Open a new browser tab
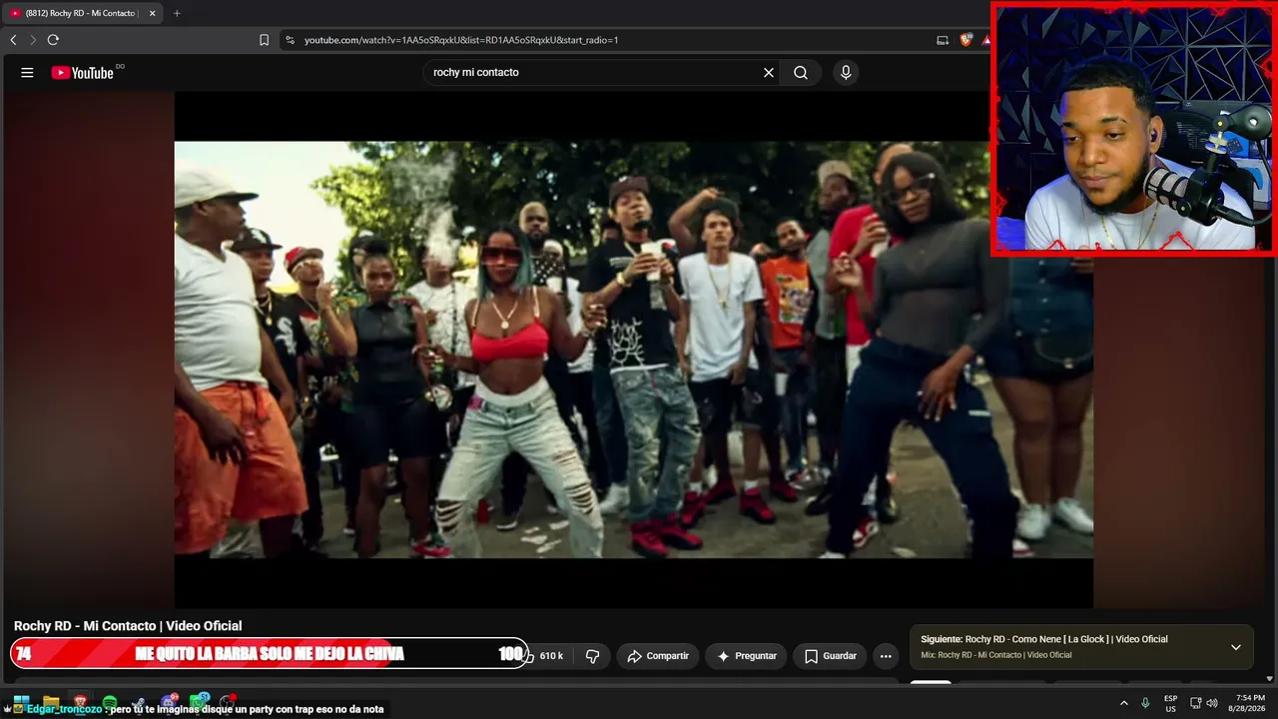 tap(177, 13)
